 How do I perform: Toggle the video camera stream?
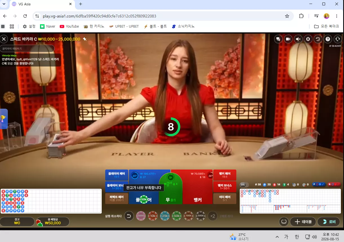click(288, 39)
